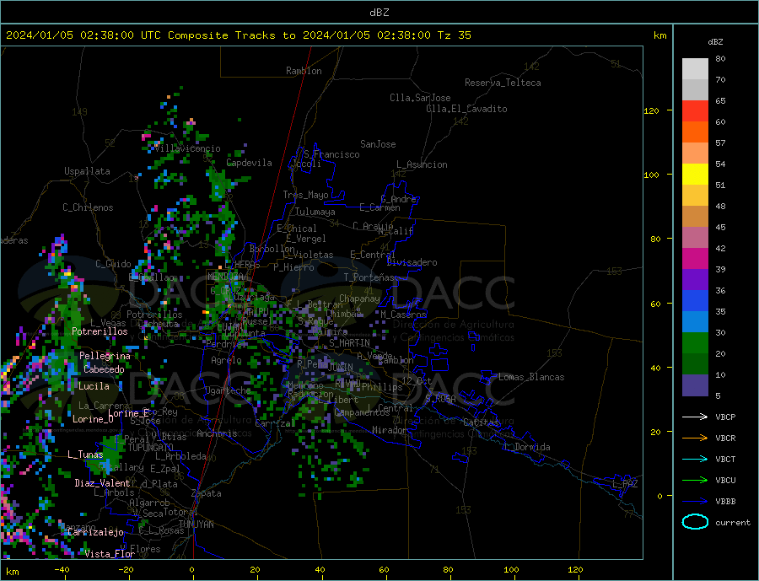Click the VBCU legend label

[x=725, y=481]
